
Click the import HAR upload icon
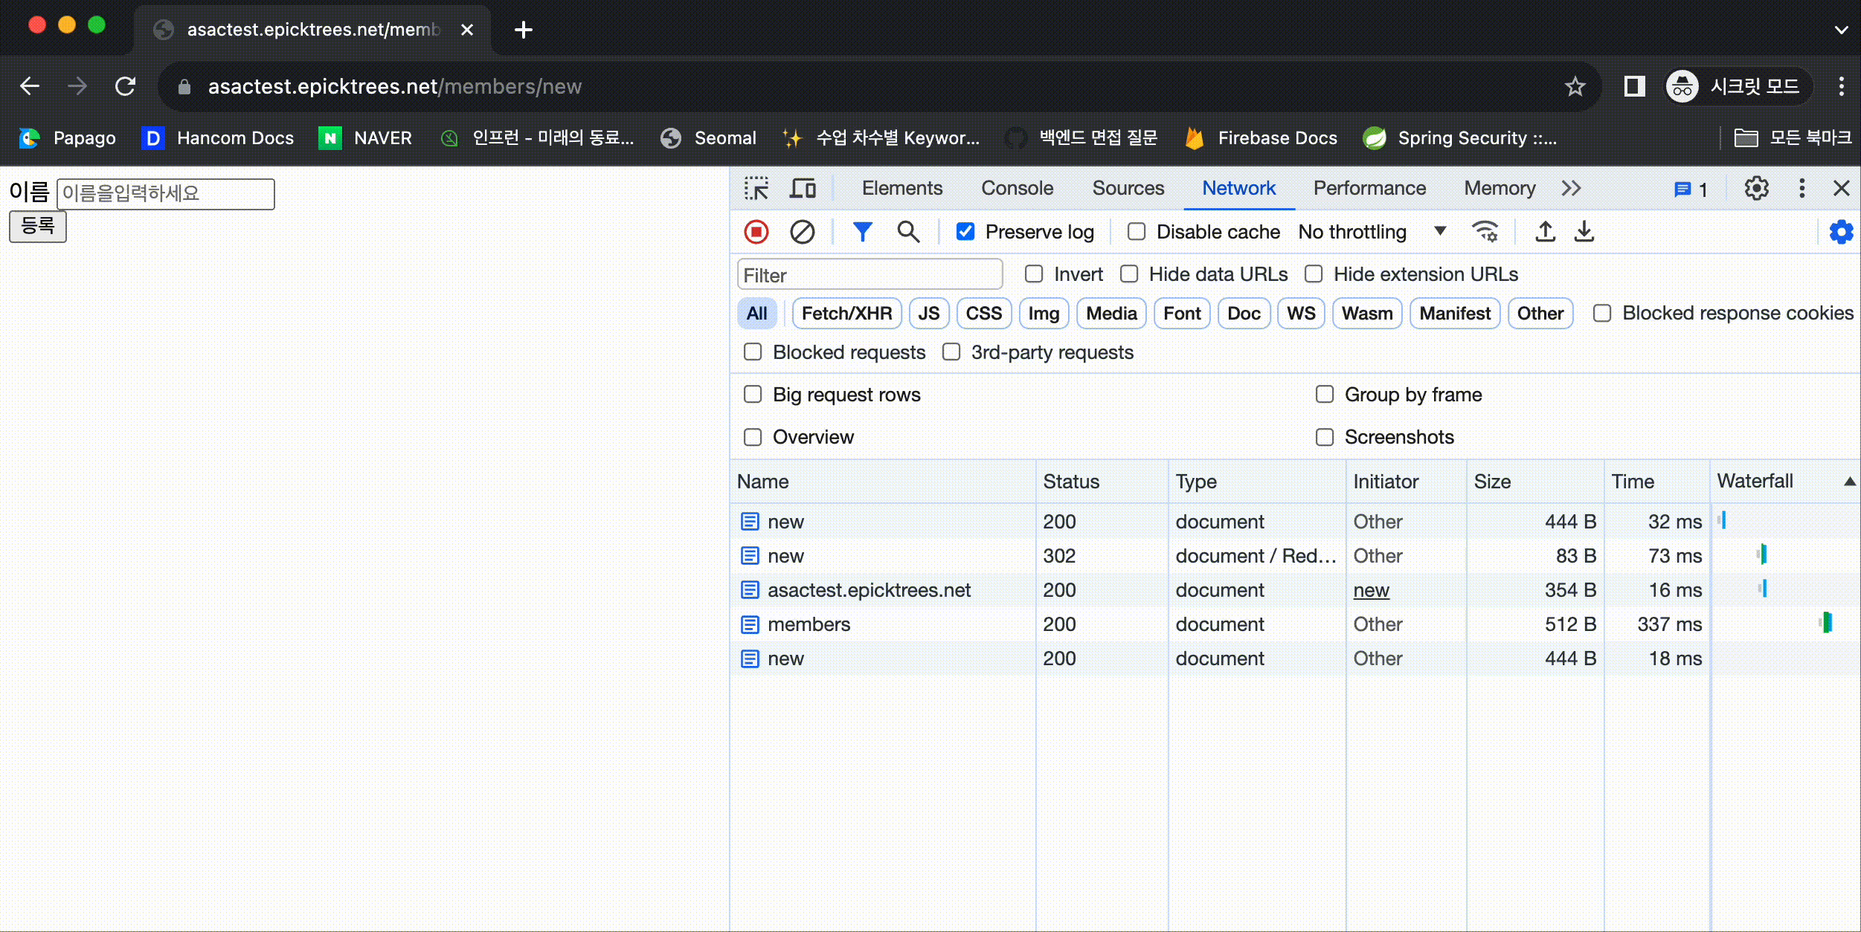click(1545, 232)
